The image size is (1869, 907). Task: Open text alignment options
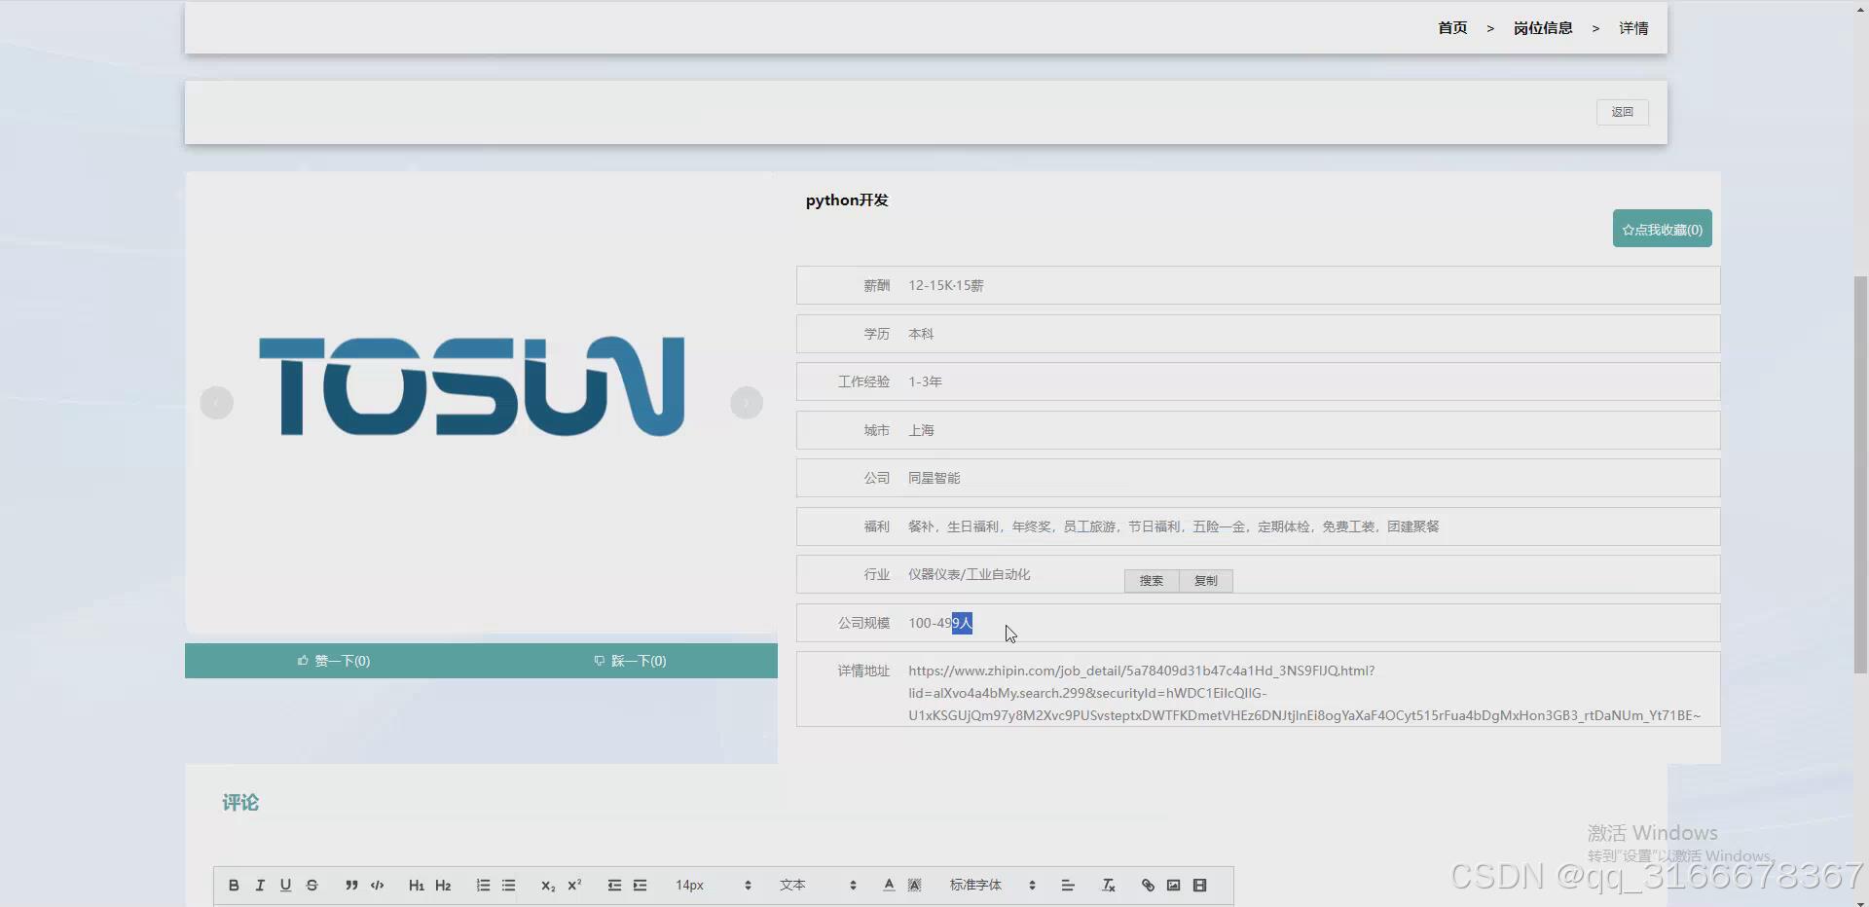[1068, 886]
